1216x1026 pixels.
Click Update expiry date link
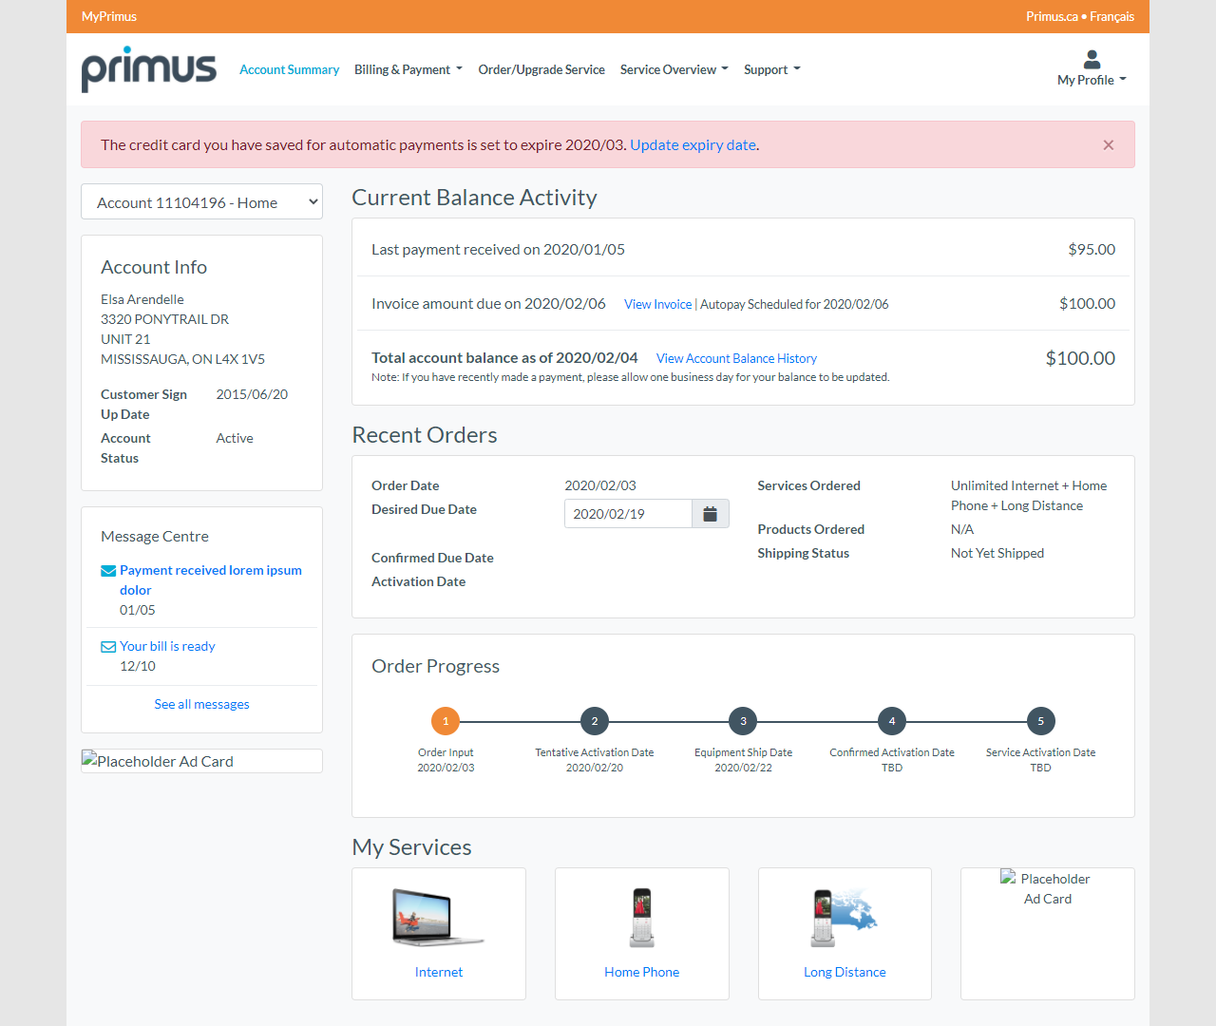pyautogui.click(x=693, y=144)
